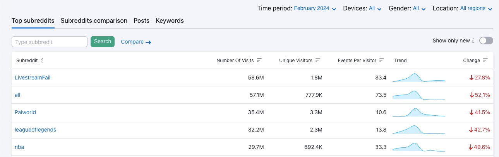The width and height of the screenshot is (499, 157).
Task: Open the Palworld subreddit link
Action: pyautogui.click(x=25, y=112)
